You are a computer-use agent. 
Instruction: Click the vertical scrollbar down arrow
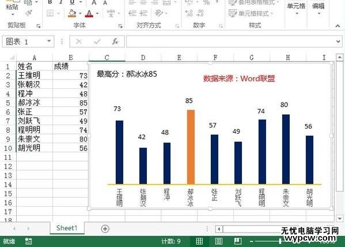coord(339,218)
